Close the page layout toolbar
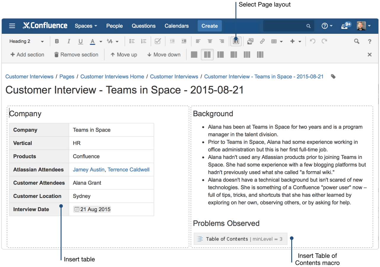This screenshot has height=267, width=380. pos(370,55)
